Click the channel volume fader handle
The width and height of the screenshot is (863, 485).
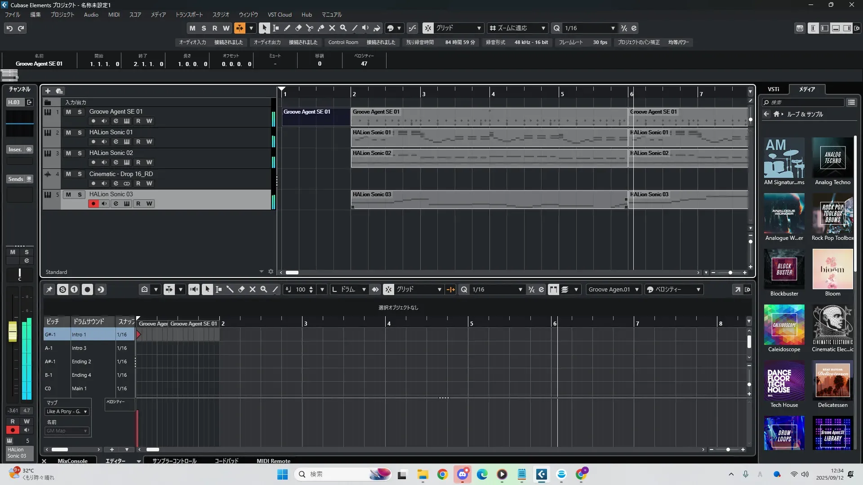click(13, 331)
